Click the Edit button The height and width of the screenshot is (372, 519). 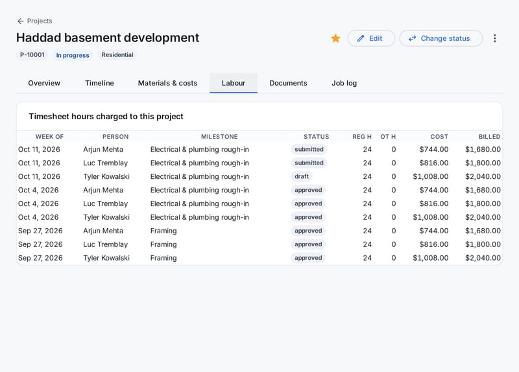371,38
